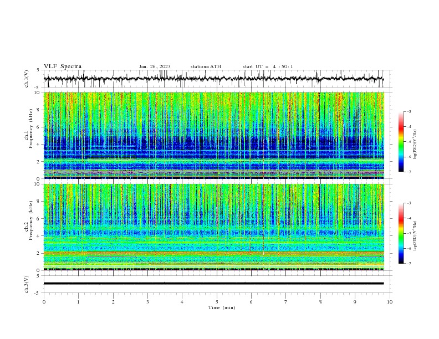The height and width of the screenshot is (339, 439).
Task: Click the ch.2 'Frequency (kHz)' axis label
Action: click(30, 220)
